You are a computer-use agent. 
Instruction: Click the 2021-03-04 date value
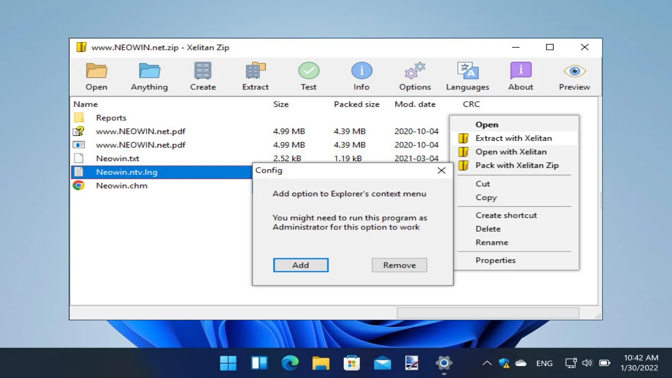coord(416,159)
